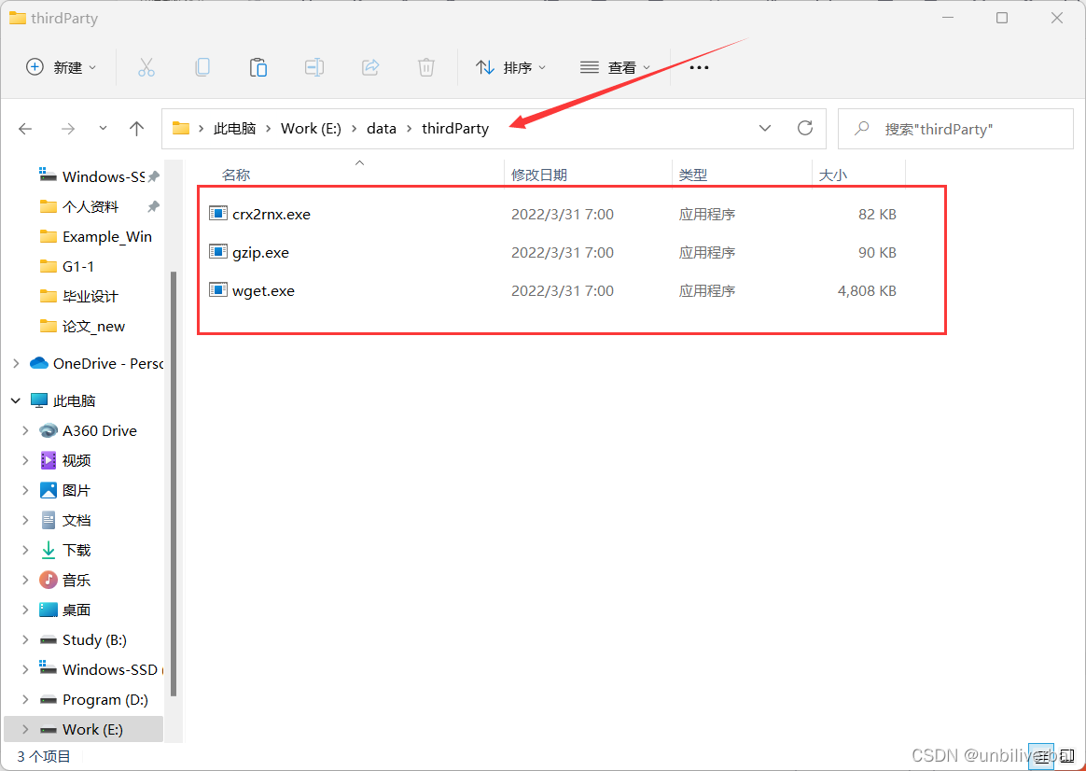
Task: Click the navigation pane vertical scrollbar
Action: point(174,484)
